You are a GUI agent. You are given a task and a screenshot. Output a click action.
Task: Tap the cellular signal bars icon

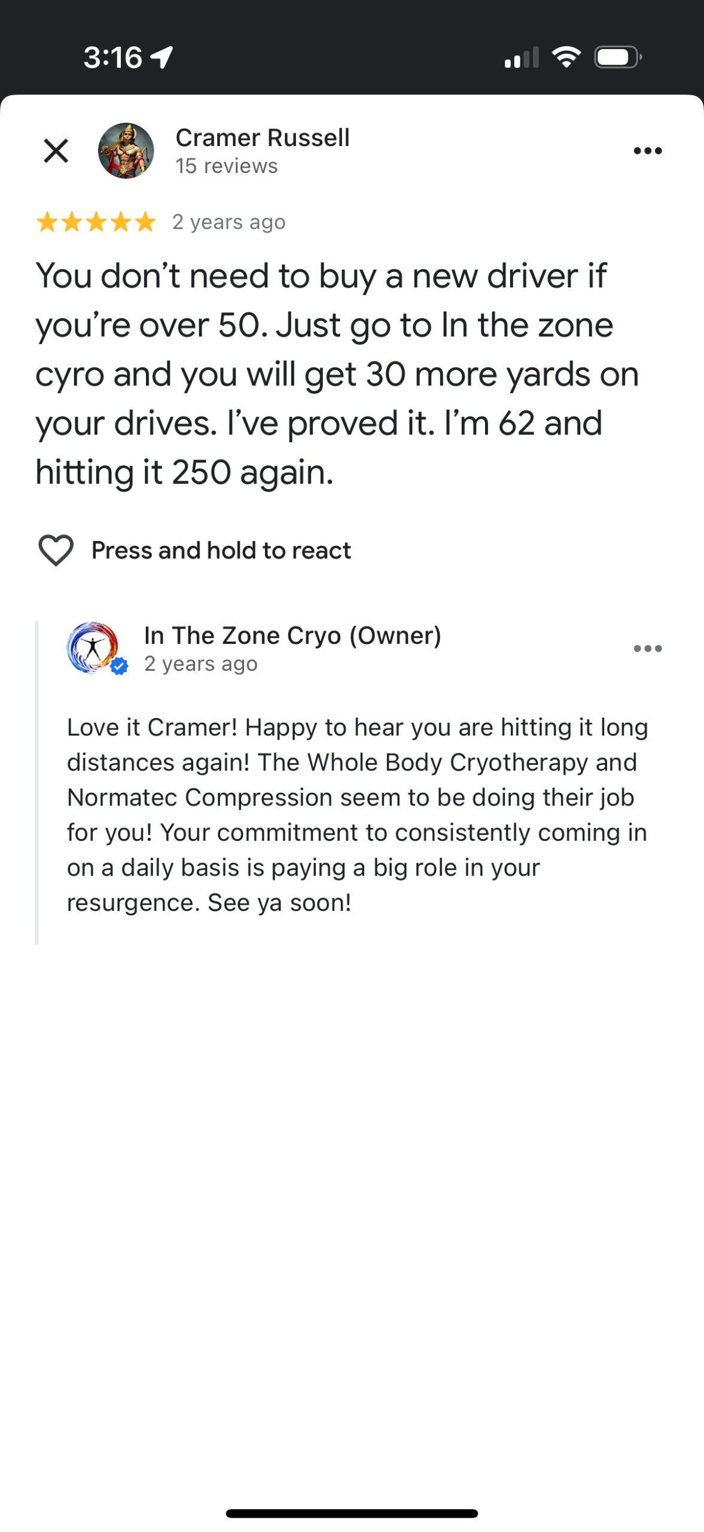(x=522, y=57)
